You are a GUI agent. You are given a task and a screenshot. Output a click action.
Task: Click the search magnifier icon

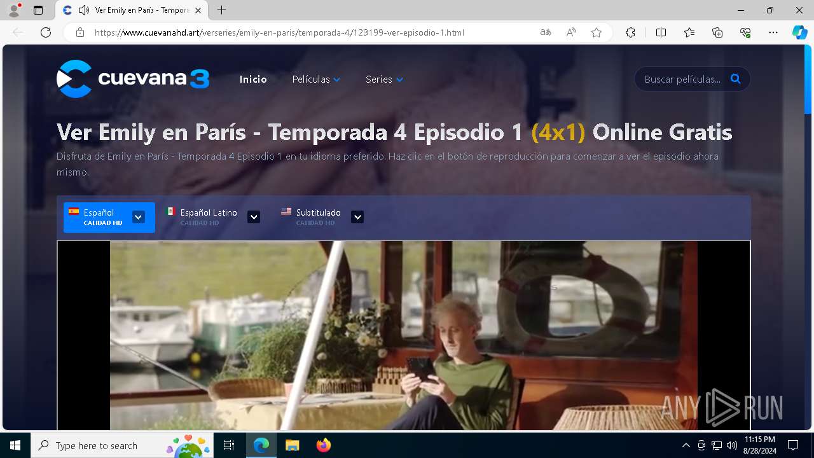pyautogui.click(x=736, y=79)
